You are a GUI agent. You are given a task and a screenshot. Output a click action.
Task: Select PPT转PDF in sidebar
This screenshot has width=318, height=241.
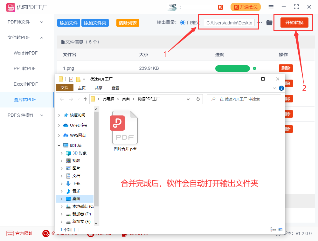tap(24, 69)
